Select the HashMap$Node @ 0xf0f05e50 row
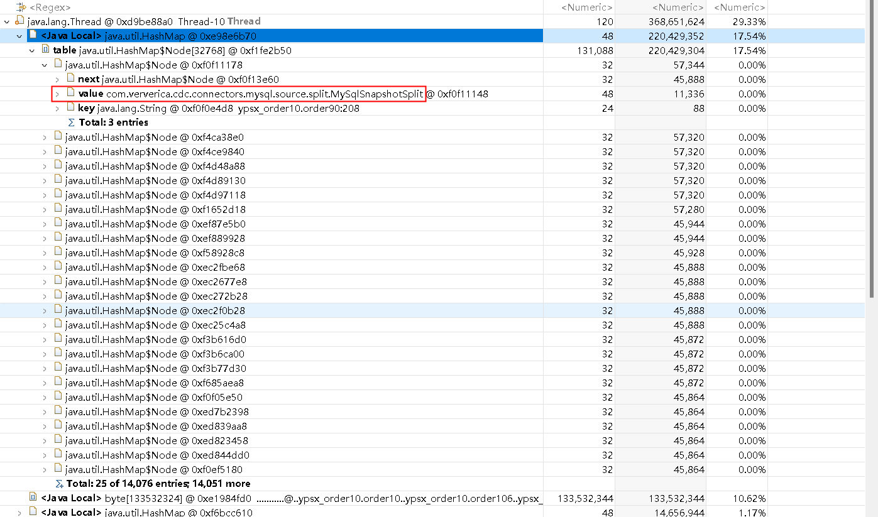The height and width of the screenshot is (517, 878). click(433, 397)
